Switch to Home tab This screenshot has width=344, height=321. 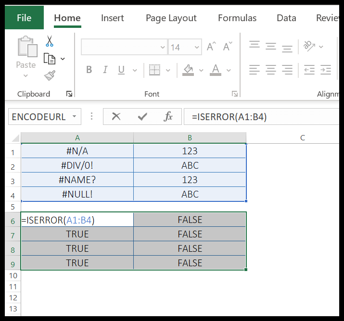point(67,18)
